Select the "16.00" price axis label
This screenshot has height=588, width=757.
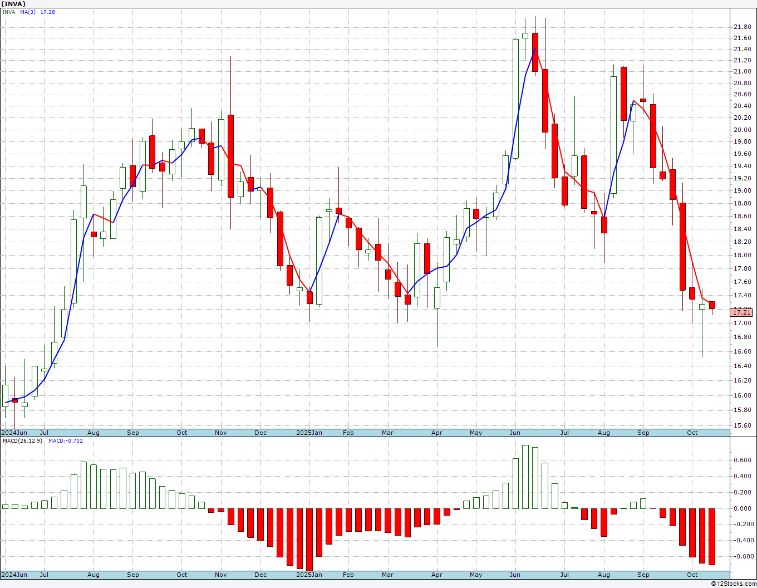pos(742,396)
